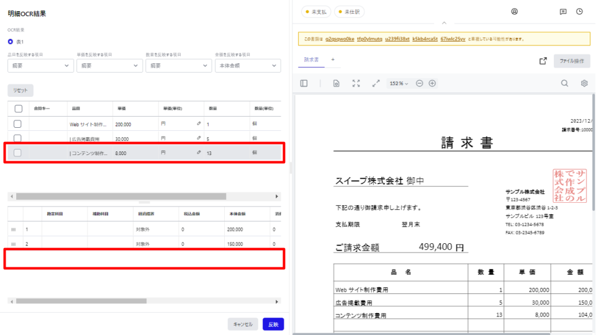Screen dimensions: 596x335
Task: Click the OCR table horizontal scrollbar thumb
Action: click(x=121, y=197)
